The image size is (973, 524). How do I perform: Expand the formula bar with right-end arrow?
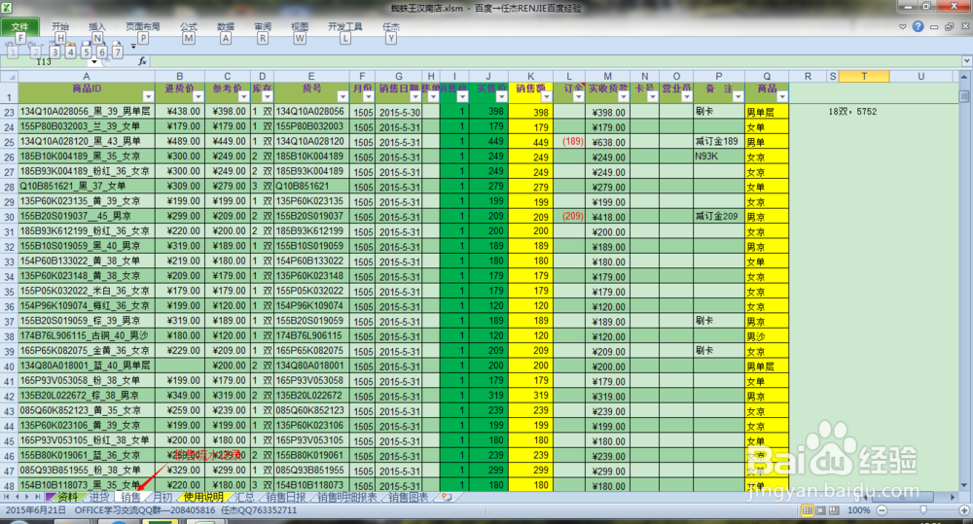pyautogui.click(x=967, y=61)
